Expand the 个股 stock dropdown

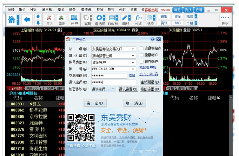195,23
